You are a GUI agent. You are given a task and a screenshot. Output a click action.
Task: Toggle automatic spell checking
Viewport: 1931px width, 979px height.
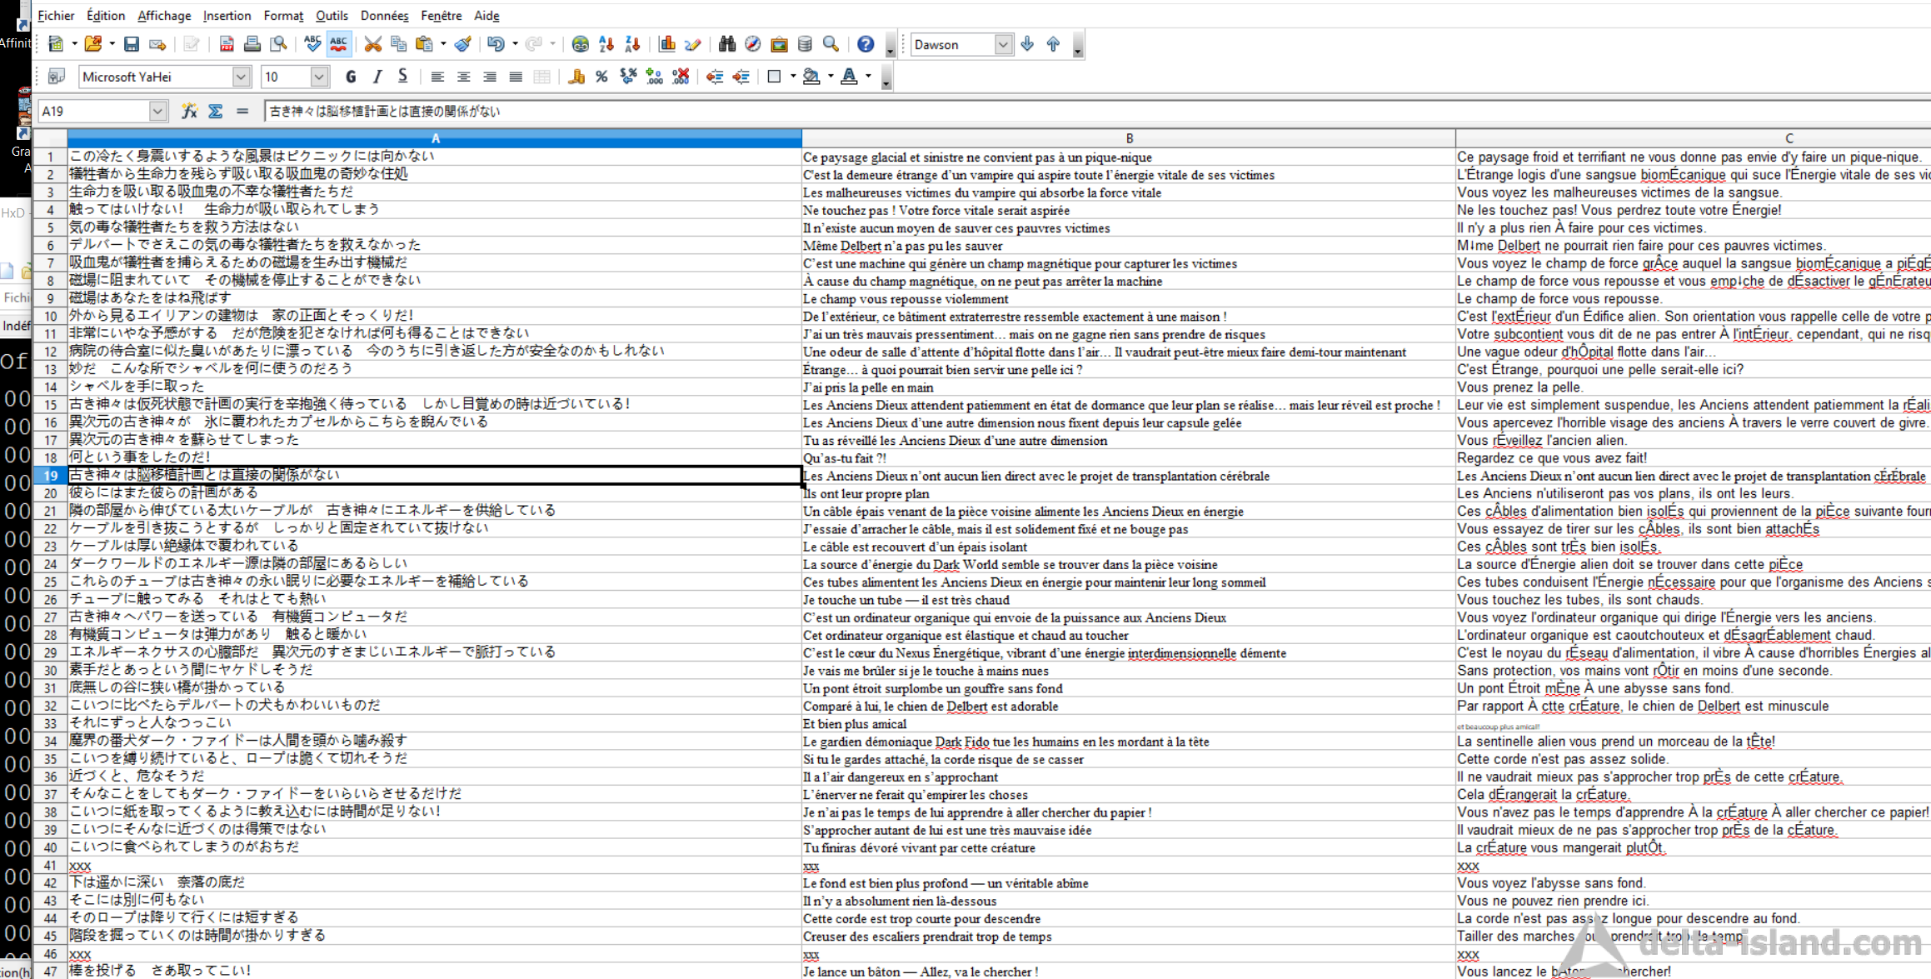coord(339,44)
